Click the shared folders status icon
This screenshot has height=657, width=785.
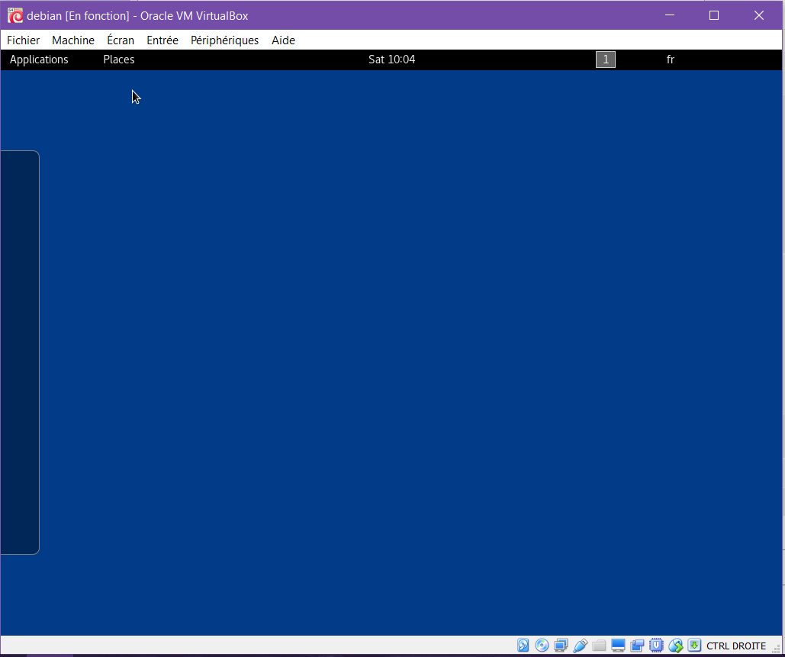(x=599, y=646)
